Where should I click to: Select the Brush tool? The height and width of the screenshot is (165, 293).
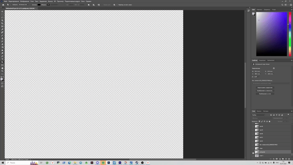click(2, 35)
